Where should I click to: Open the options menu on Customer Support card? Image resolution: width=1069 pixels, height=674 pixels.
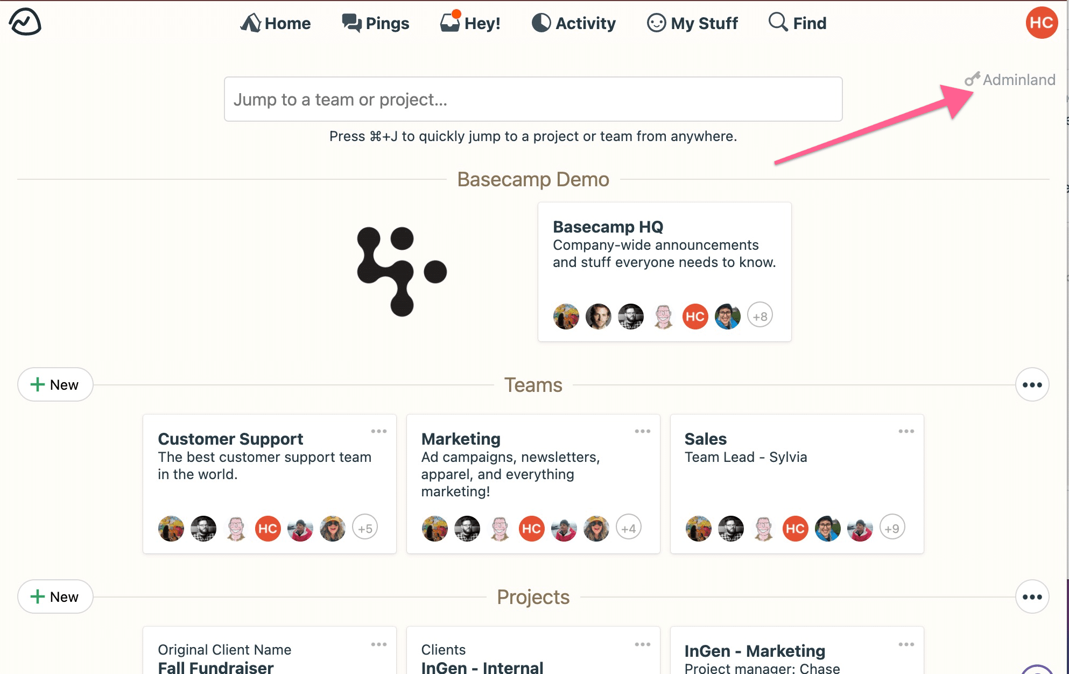[379, 431]
